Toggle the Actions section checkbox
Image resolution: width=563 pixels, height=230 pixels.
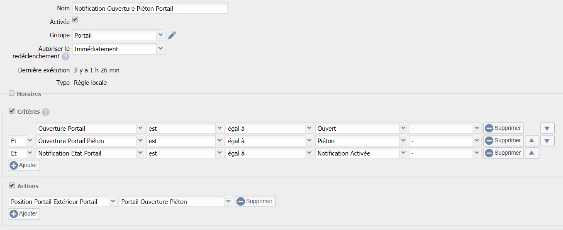click(12, 186)
